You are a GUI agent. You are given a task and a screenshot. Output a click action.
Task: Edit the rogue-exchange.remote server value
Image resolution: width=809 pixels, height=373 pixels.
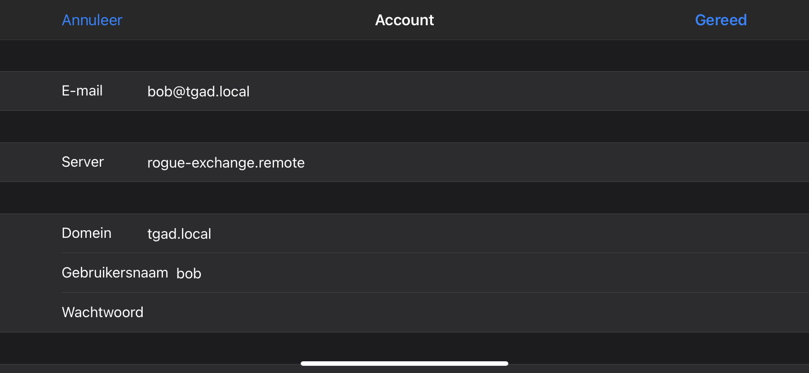[x=226, y=163]
